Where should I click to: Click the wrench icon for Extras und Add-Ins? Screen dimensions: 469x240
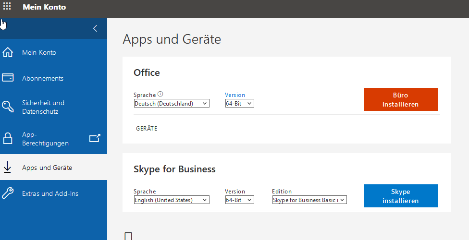8,193
